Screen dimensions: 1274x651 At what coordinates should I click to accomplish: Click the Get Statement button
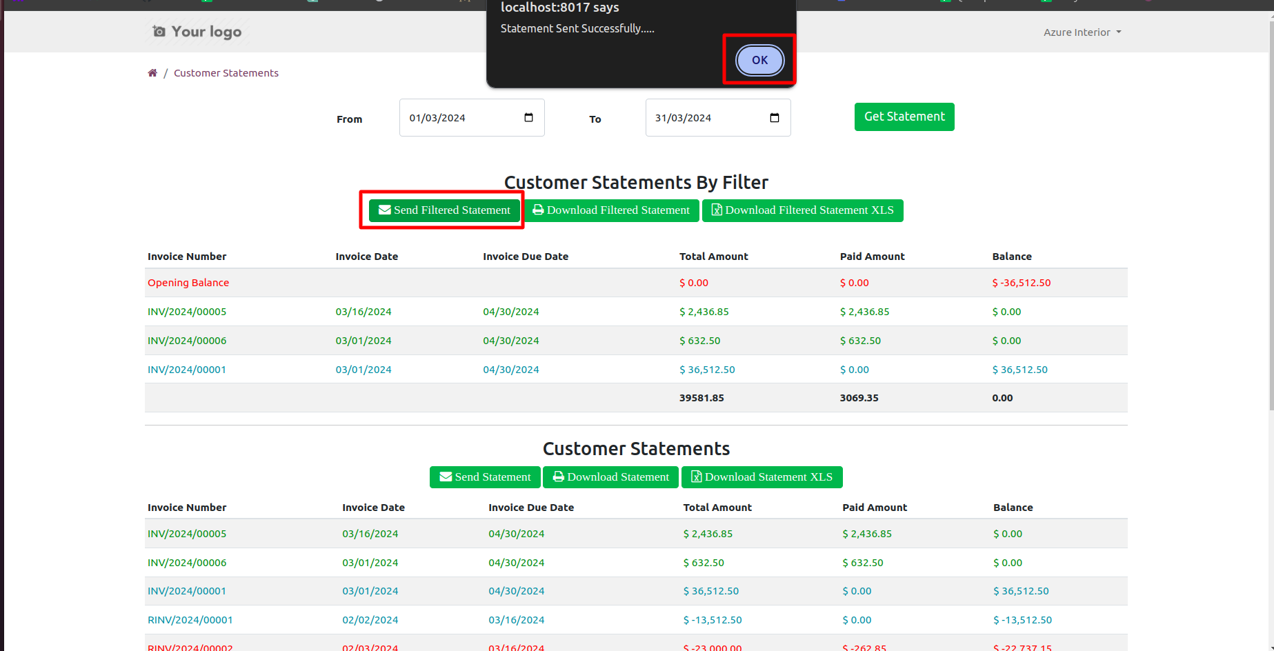(x=904, y=117)
